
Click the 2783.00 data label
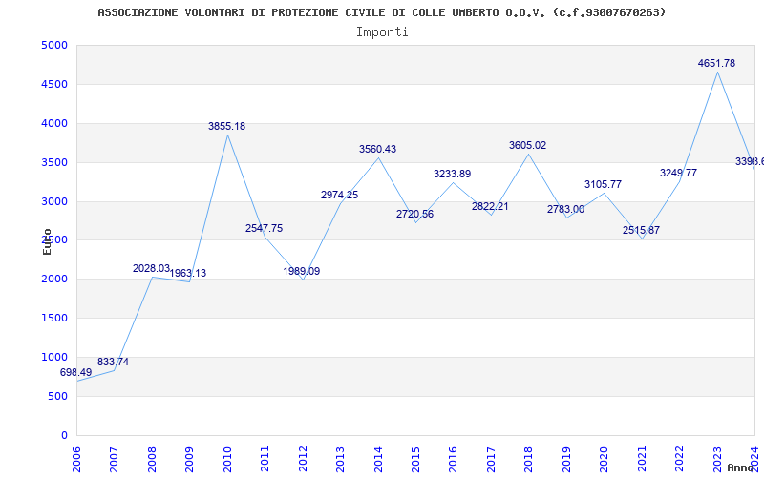(565, 209)
